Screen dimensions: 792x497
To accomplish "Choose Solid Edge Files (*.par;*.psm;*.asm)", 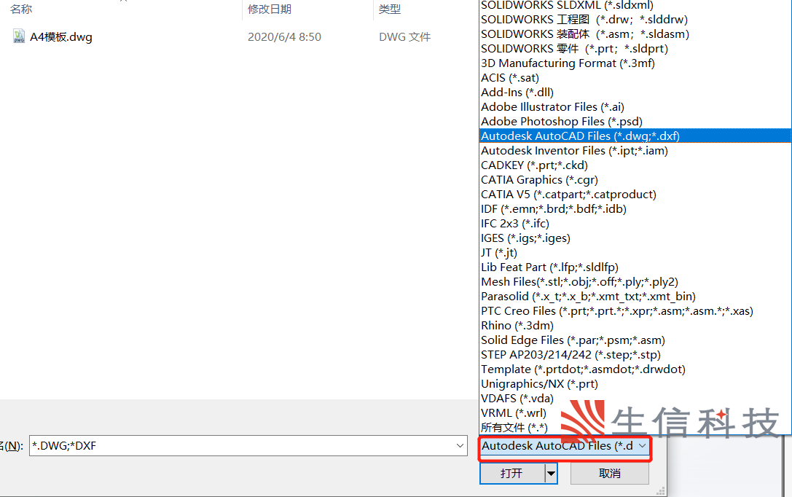I will [635, 340].
